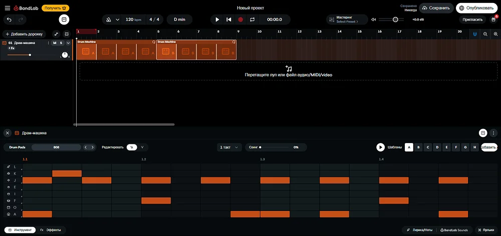501x236 pixels.
Task: Undo the last action
Action: click(x=9, y=19)
